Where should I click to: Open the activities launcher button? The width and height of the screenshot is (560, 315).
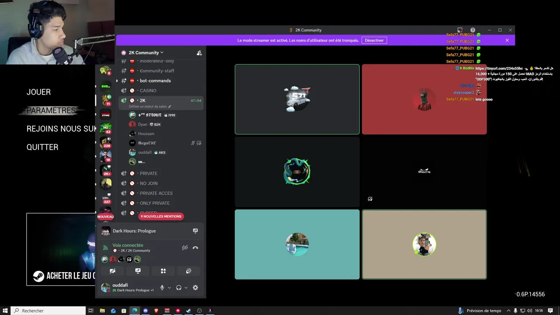coord(163,271)
